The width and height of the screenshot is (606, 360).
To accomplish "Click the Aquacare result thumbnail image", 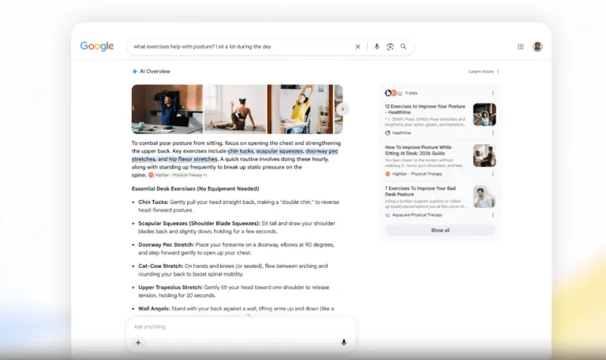I will 484,197.
